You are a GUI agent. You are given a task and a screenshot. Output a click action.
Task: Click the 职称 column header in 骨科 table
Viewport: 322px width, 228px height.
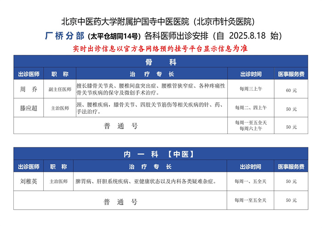60,74
